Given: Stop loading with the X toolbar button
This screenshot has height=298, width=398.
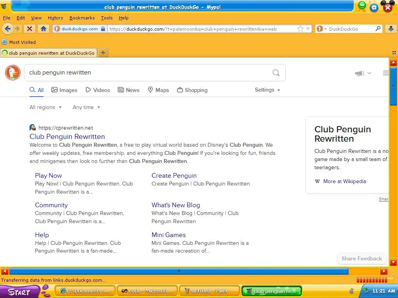Looking at the screenshot, I should click(30, 29).
